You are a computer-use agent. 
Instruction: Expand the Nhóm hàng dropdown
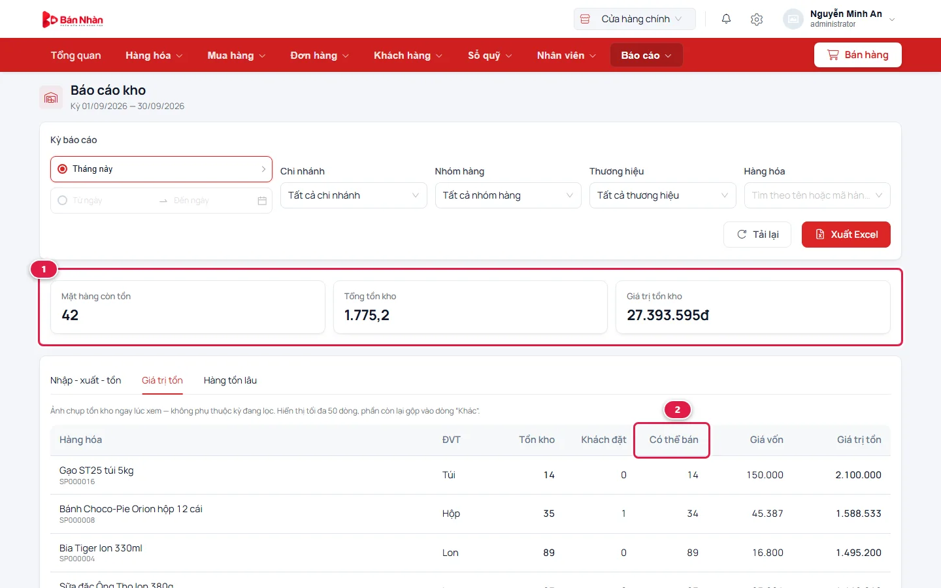[508, 195]
